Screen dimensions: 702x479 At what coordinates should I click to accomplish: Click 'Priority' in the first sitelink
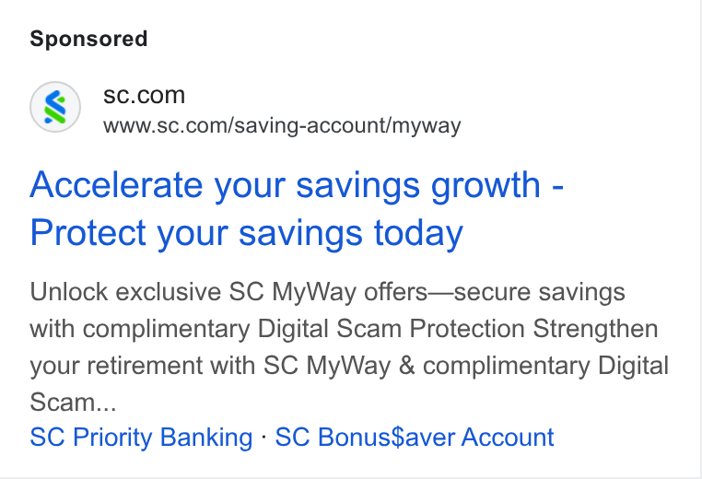[x=112, y=437]
